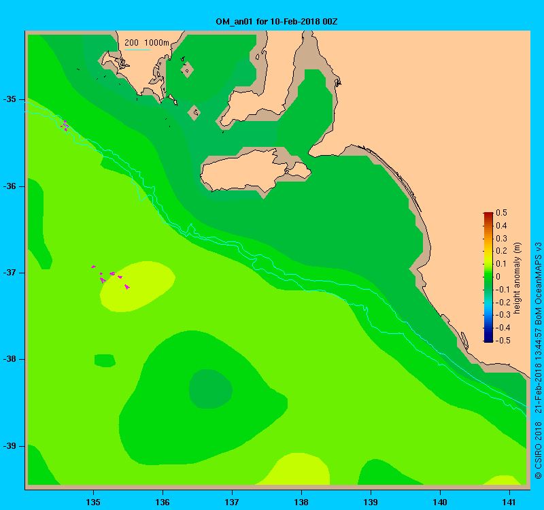This screenshot has height=510, width=544.
Task: Click the magenta markers near 134.5E 35.3S
Action: coord(65,125)
